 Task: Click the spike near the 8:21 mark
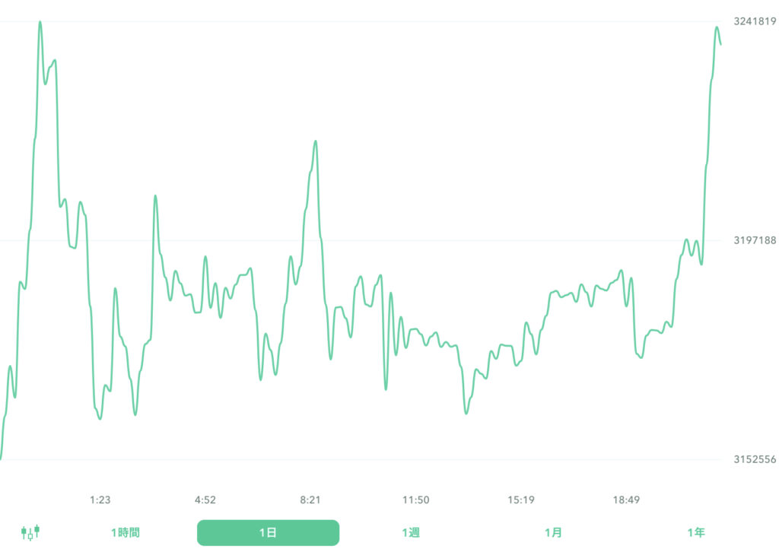click(x=315, y=140)
